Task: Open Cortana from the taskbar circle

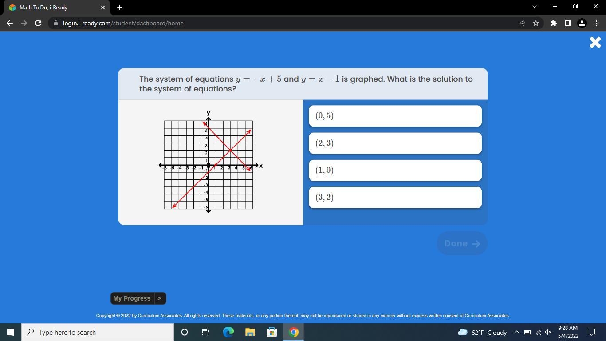Action: [185, 332]
